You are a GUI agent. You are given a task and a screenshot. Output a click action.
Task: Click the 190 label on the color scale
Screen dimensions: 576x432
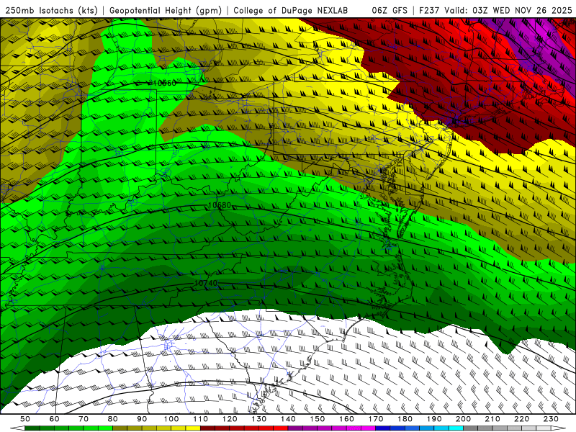point(434,419)
